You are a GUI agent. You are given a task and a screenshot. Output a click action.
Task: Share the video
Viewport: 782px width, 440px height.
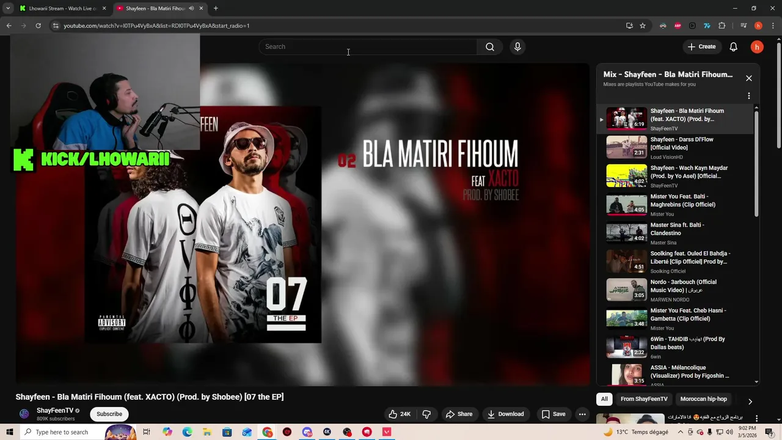pyautogui.click(x=459, y=414)
